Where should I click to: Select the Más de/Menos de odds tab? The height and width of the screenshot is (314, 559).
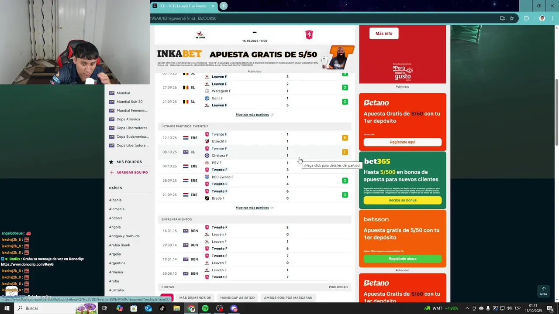coord(195,298)
